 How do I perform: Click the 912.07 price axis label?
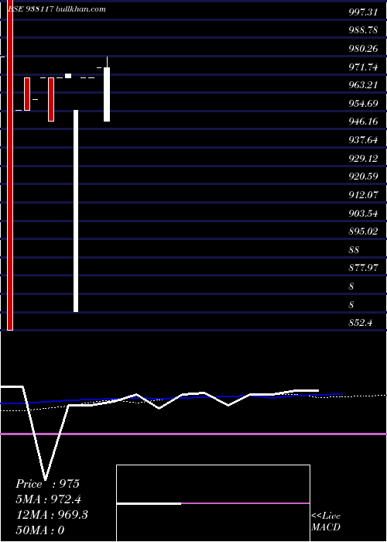(363, 195)
